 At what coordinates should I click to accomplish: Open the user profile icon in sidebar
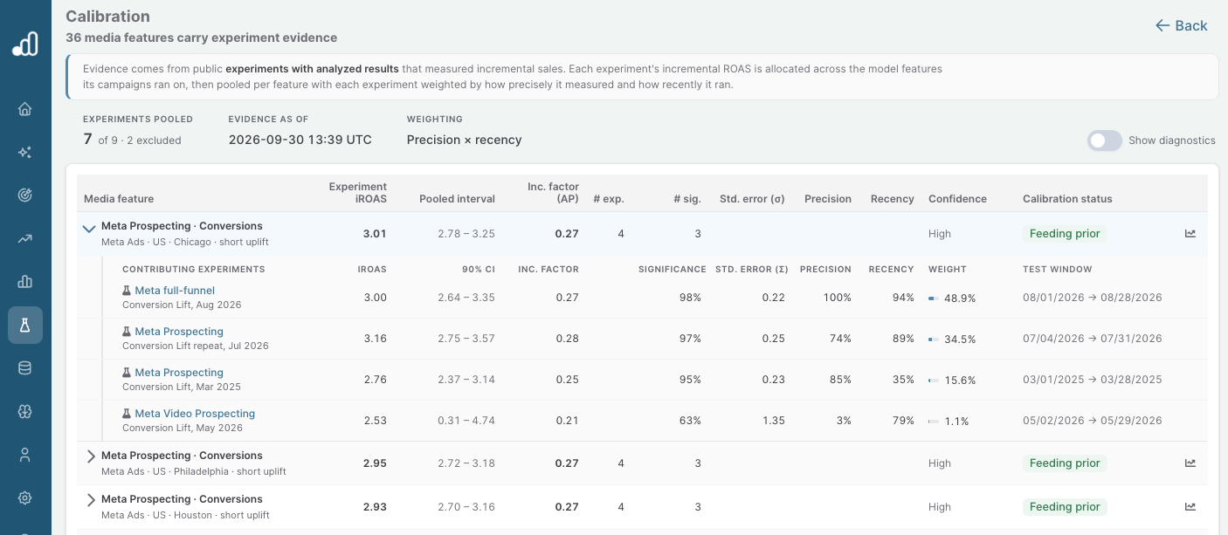coord(24,454)
